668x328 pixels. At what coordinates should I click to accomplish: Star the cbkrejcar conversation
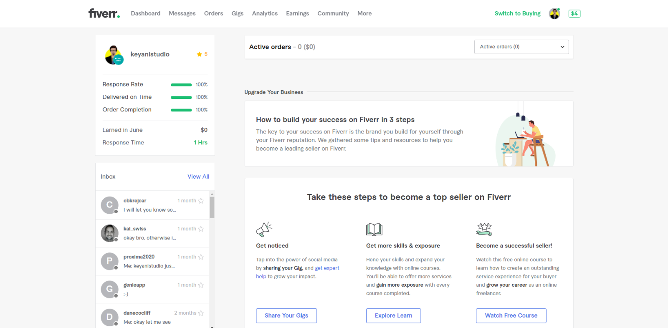tap(201, 201)
